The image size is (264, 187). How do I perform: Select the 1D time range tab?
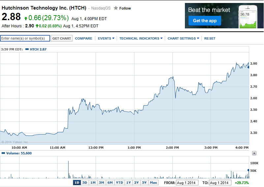[x=77, y=183]
